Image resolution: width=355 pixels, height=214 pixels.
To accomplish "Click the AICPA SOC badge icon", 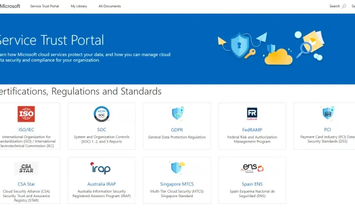I will coord(101,114).
